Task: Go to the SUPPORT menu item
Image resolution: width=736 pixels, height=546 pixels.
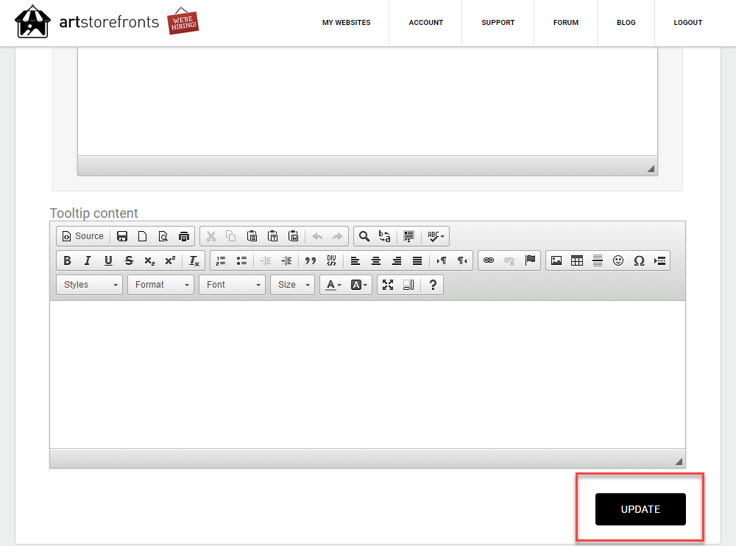Action: (498, 23)
